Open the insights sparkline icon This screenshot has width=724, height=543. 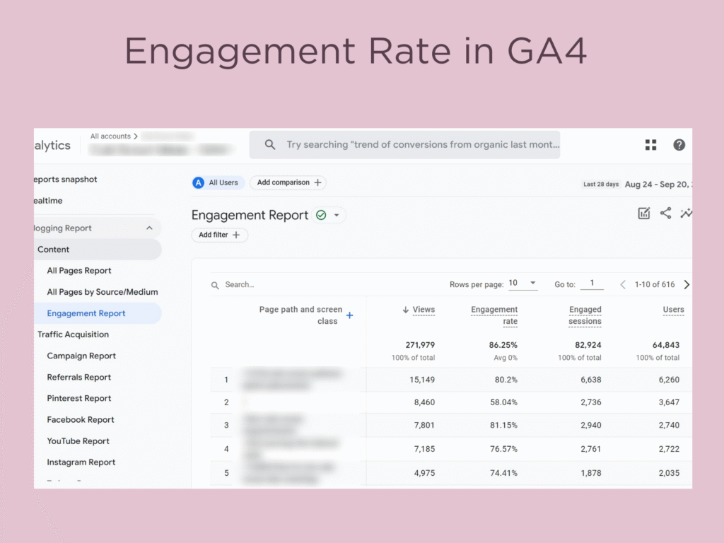click(686, 214)
